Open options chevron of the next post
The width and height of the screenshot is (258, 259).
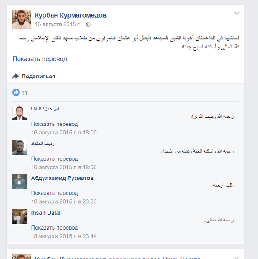(237, 257)
